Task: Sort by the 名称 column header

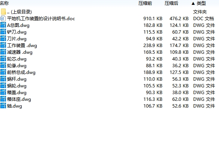Action: point(4,3)
